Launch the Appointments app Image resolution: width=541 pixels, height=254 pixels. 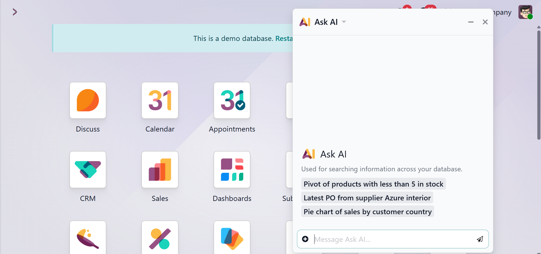pyautogui.click(x=232, y=100)
